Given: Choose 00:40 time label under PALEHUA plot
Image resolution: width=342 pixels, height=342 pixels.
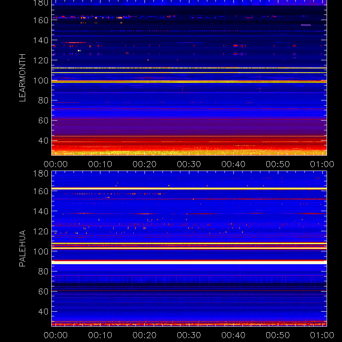Looking at the screenshot, I should tap(233, 335).
